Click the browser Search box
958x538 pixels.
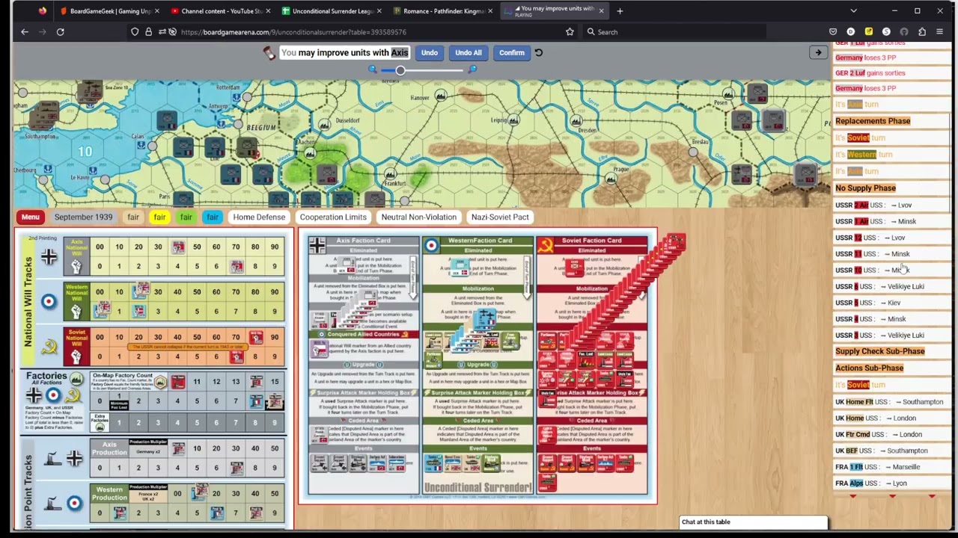[674, 32]
